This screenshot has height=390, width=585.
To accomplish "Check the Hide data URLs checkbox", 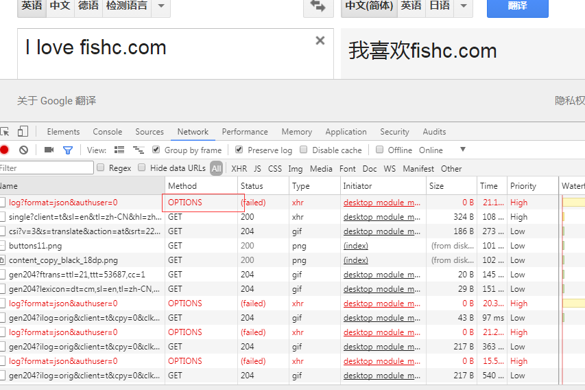I will tap(142, 168).
